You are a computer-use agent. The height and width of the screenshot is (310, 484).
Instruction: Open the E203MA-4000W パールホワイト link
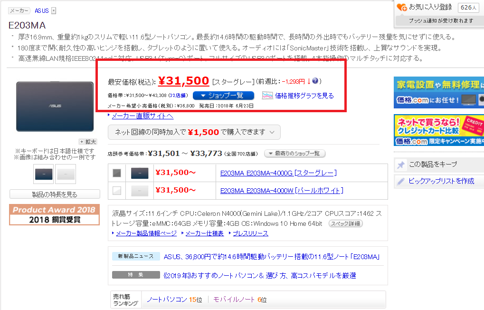[x=281, y=191]
